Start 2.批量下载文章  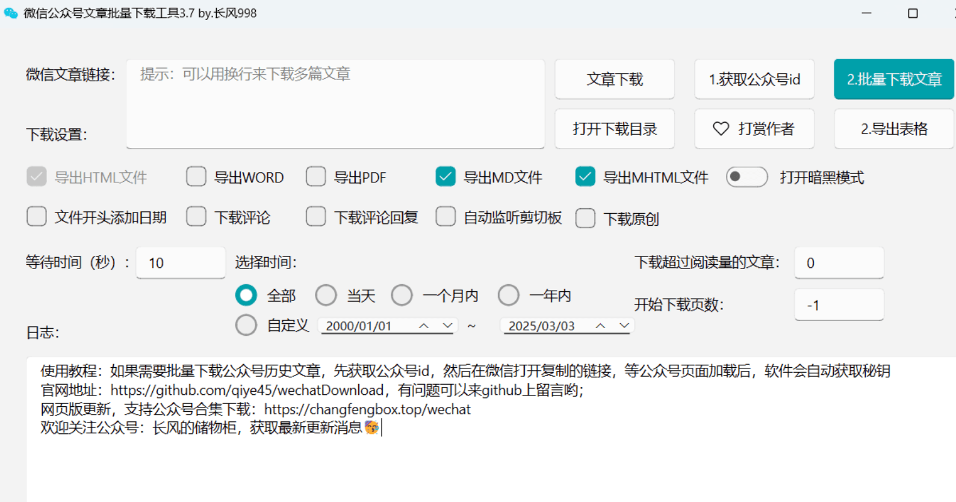pos(894,79)
